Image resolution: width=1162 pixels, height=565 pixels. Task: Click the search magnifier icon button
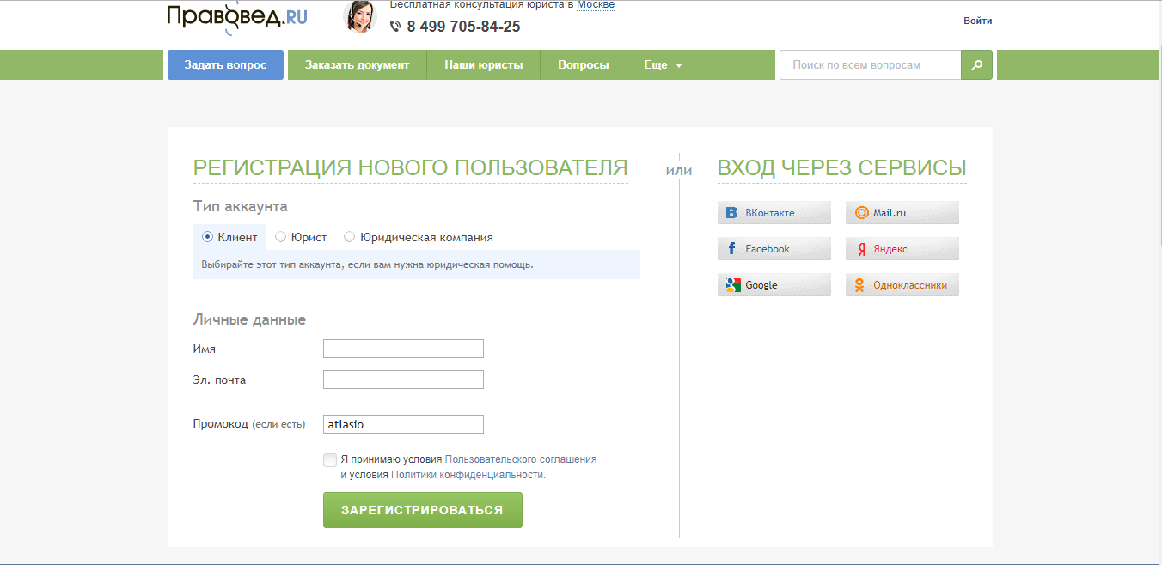976,65
